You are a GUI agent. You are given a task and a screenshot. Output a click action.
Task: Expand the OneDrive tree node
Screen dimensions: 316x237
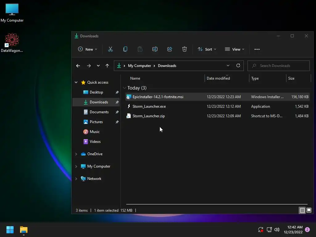click(76, 154)
